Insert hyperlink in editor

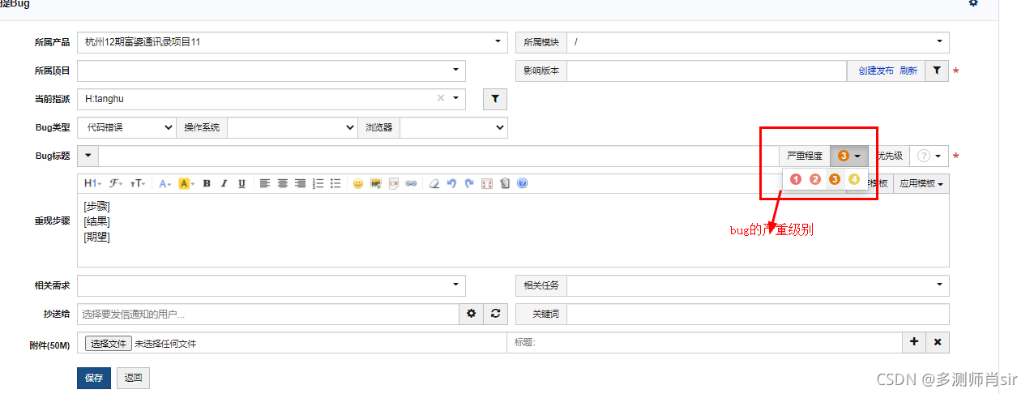[411, 183]
